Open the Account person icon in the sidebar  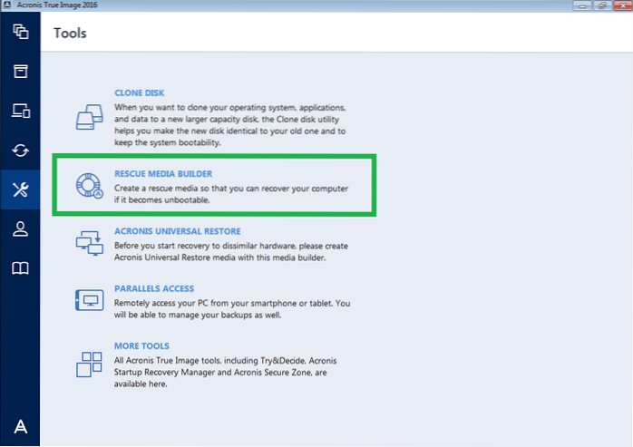tap(20, 229)
